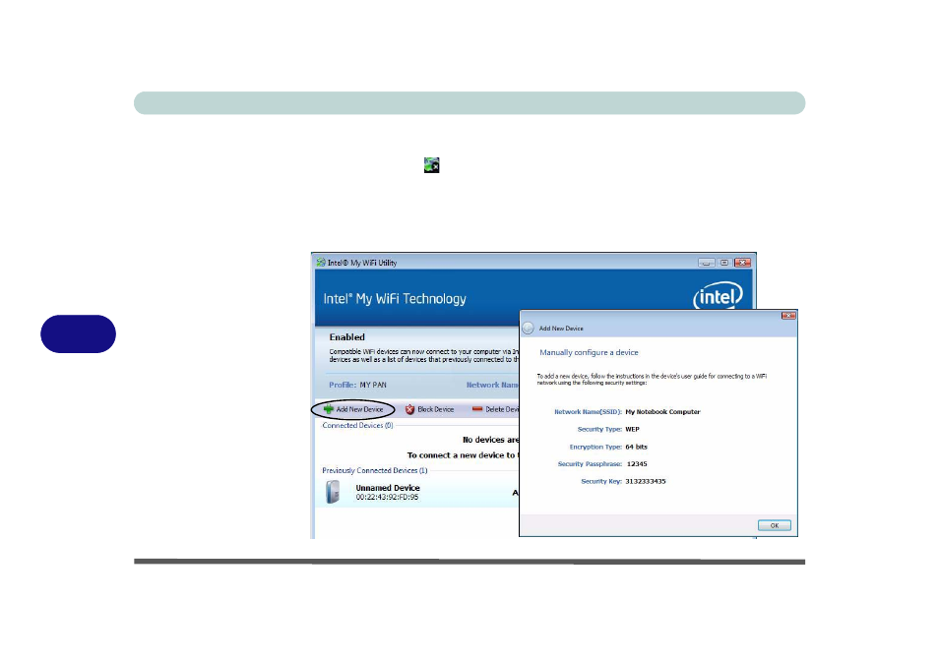Viewport: 939px width, 661px height.
Task: Click the Encryption Type value 64 bits
Action: coord(636,447)
